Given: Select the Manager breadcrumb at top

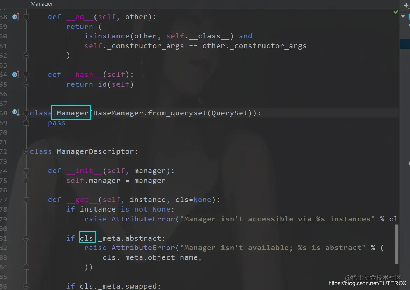Looking at the screenshot, I should (x=42, y=4).
